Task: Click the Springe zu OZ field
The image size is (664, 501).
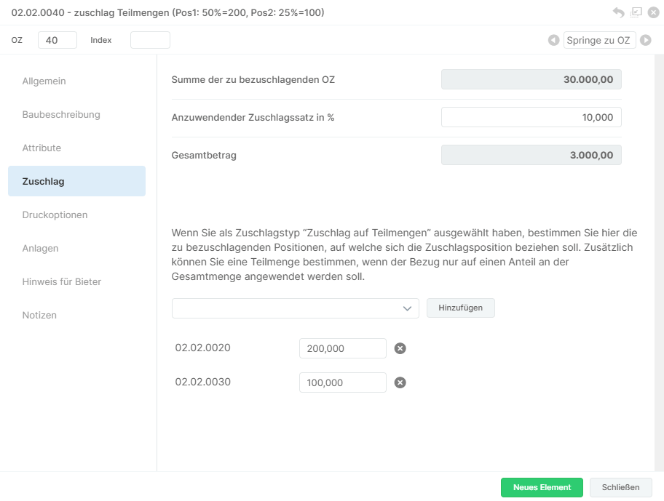Action: [599, 40]
